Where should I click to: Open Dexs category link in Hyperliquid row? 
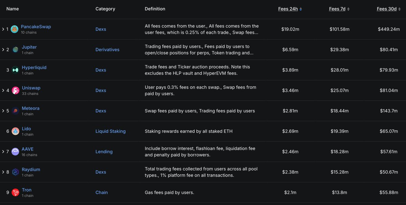(x=101, y=70)
